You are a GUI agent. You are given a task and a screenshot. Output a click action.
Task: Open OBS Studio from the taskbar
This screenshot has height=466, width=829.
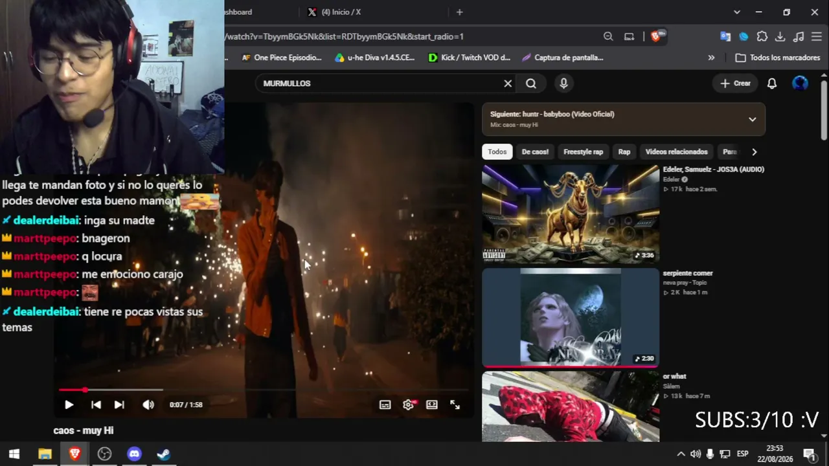104,454
